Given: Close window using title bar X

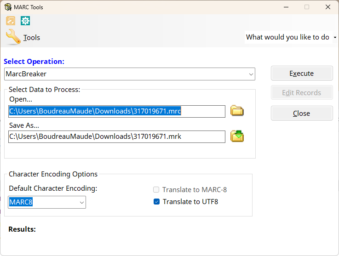Looking at the screenshot, I should pos(328,7).
